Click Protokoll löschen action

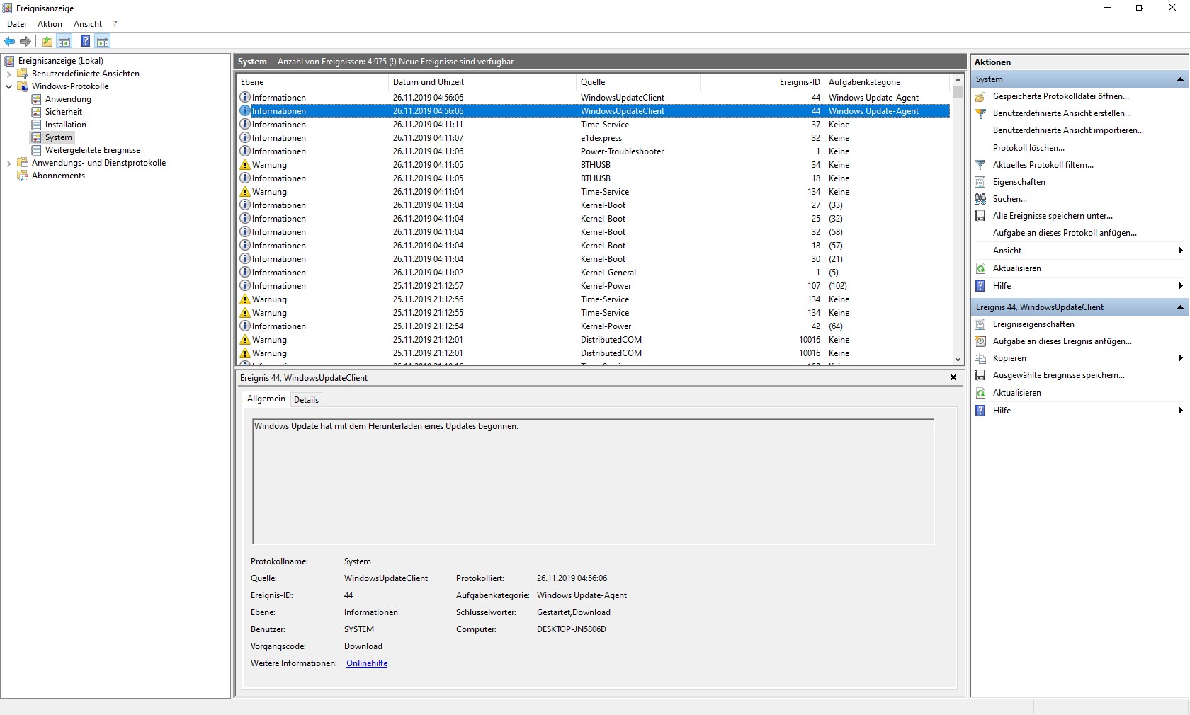tap(1028, 148)
